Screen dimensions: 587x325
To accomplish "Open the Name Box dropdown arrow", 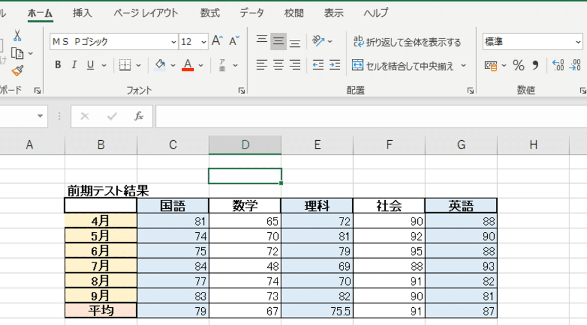I will [40, 116].
